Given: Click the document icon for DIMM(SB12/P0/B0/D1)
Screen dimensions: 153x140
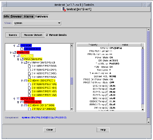Looking at the screenshot, I should pos(29,70).
